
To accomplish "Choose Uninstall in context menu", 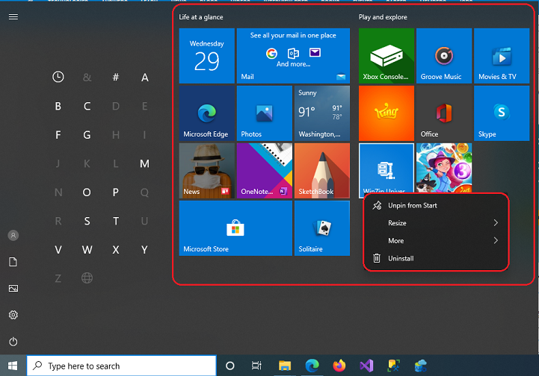I will (436, 258).
